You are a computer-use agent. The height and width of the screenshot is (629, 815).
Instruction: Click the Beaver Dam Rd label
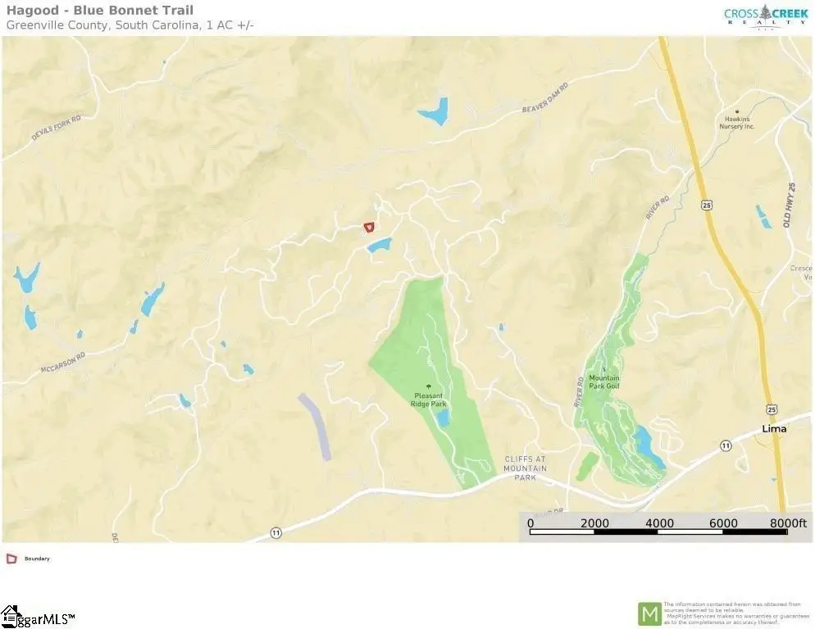544,97
